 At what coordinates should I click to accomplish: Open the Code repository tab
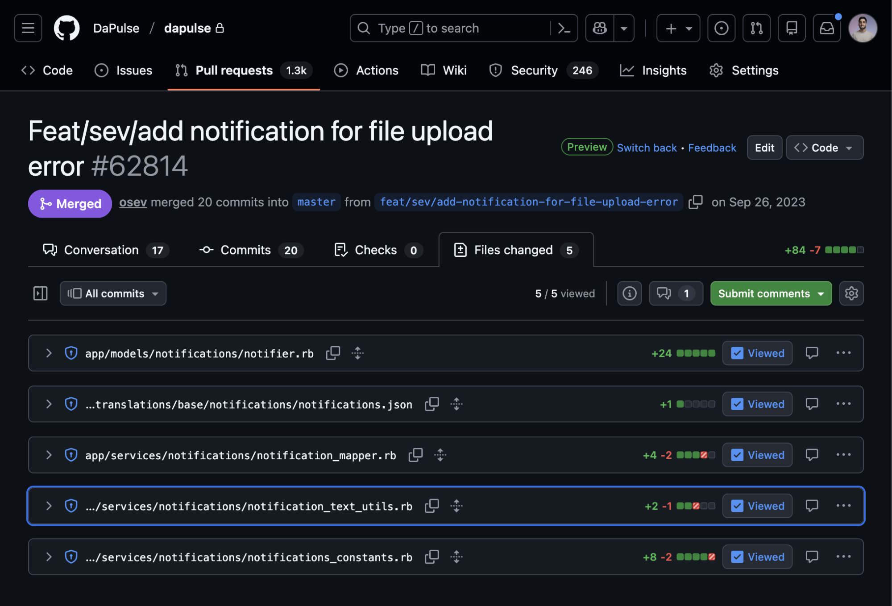point(47,70)
